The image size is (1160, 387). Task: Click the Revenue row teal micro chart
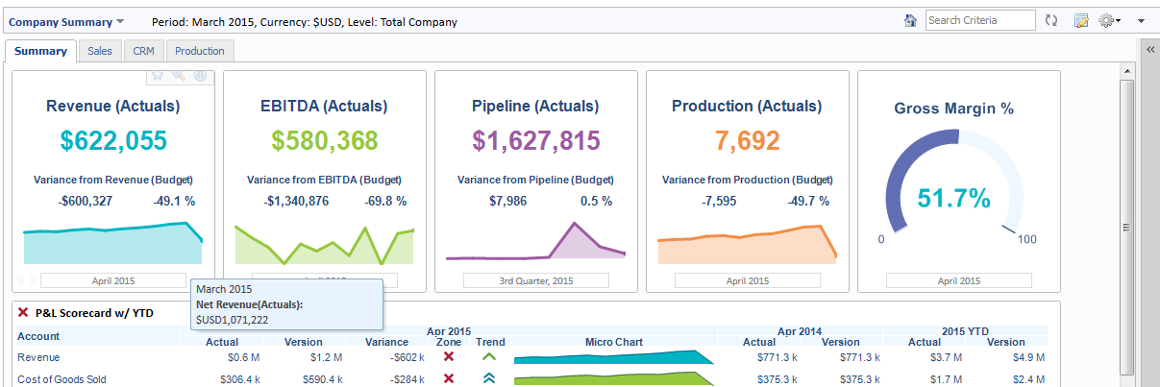(615, 358)
